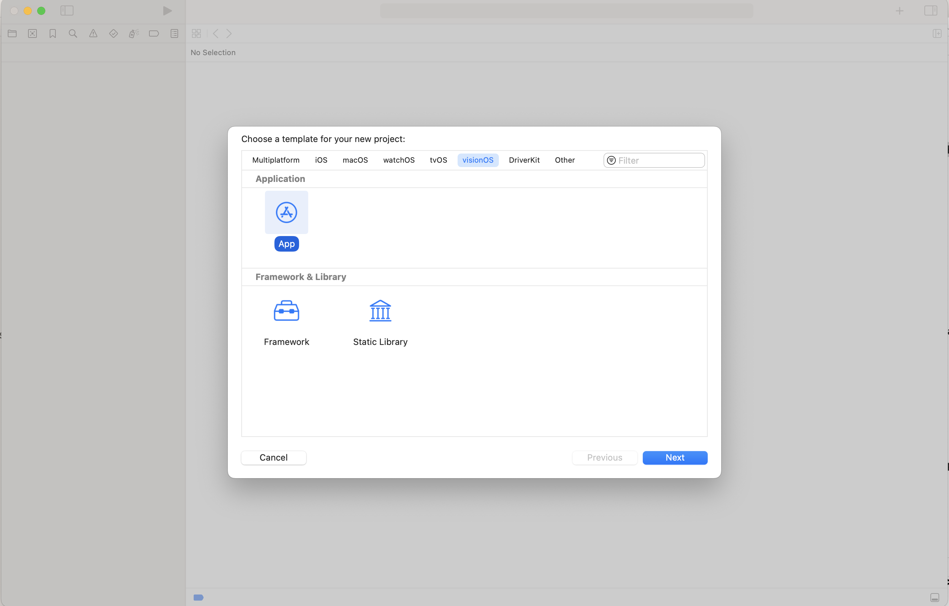Click the add editor split icon
Screen dimensions: 949x606
click(937, 33)
